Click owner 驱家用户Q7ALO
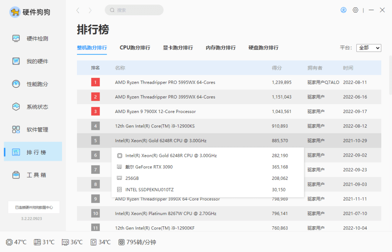 pos(323,82)
